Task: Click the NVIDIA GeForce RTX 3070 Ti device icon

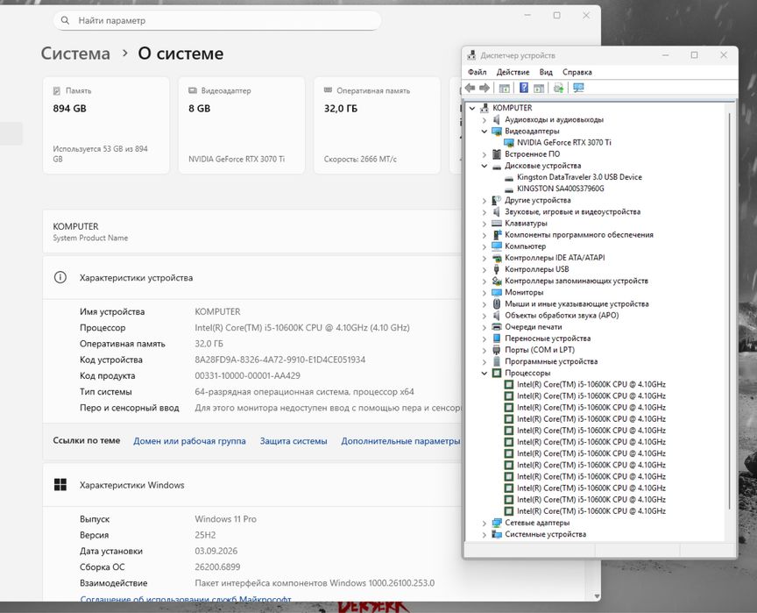Action: click(x=508, y=142)
